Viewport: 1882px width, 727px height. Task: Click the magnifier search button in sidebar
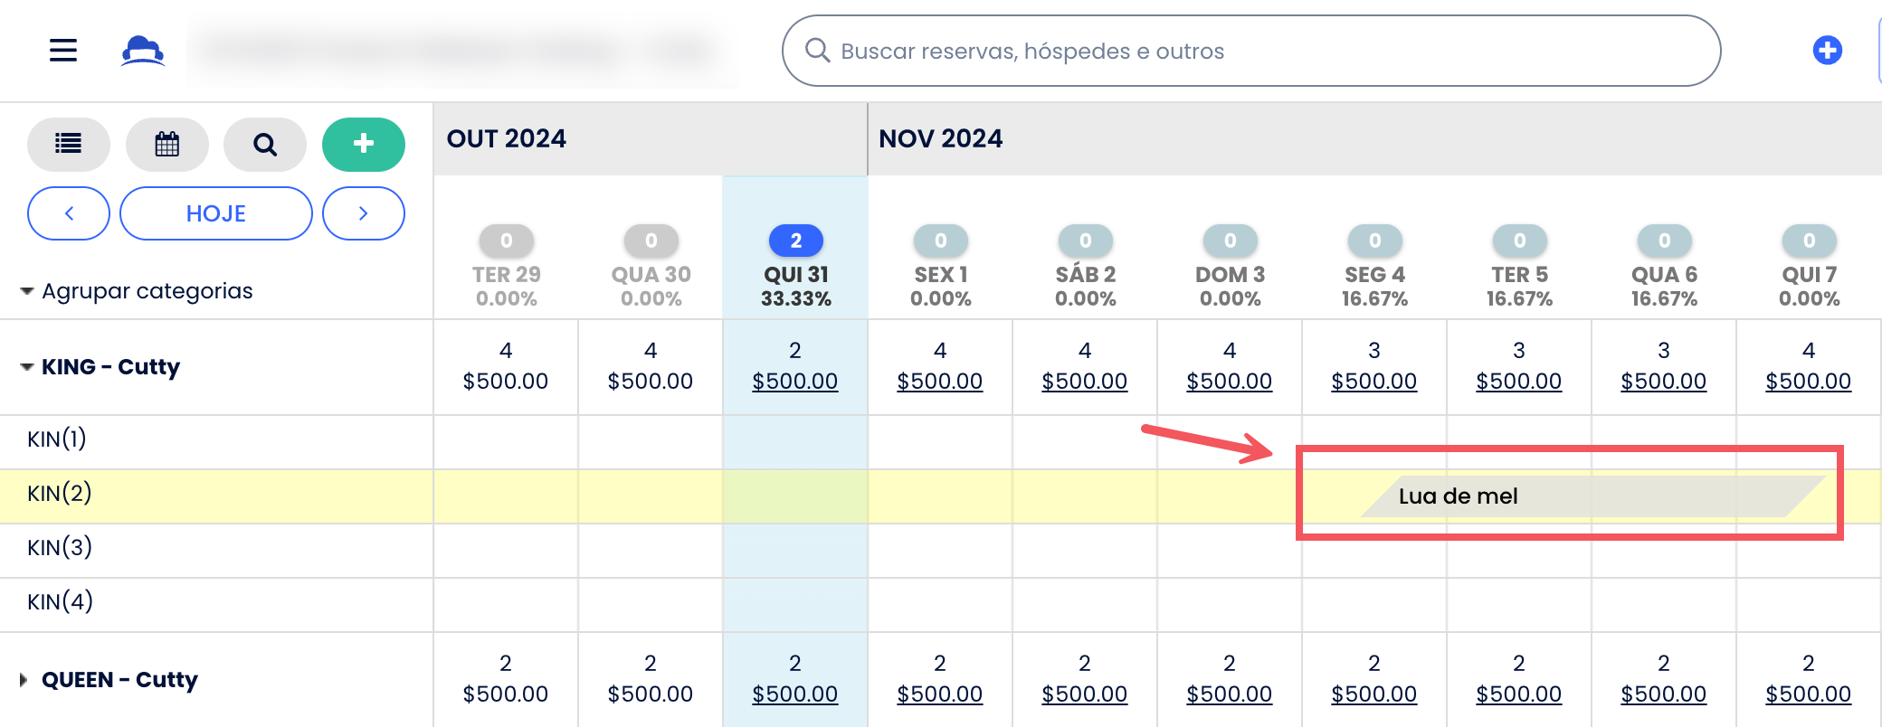pos(265,144)
